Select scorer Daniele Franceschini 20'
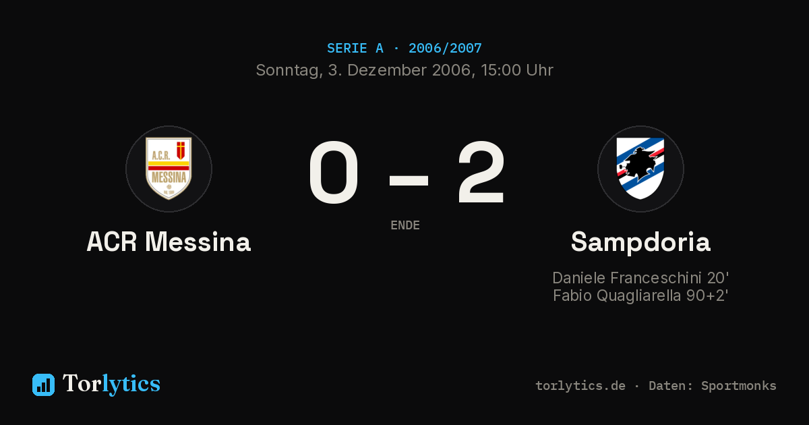The width and height of the screenshot is (809, 425). (x=640, y=278)
